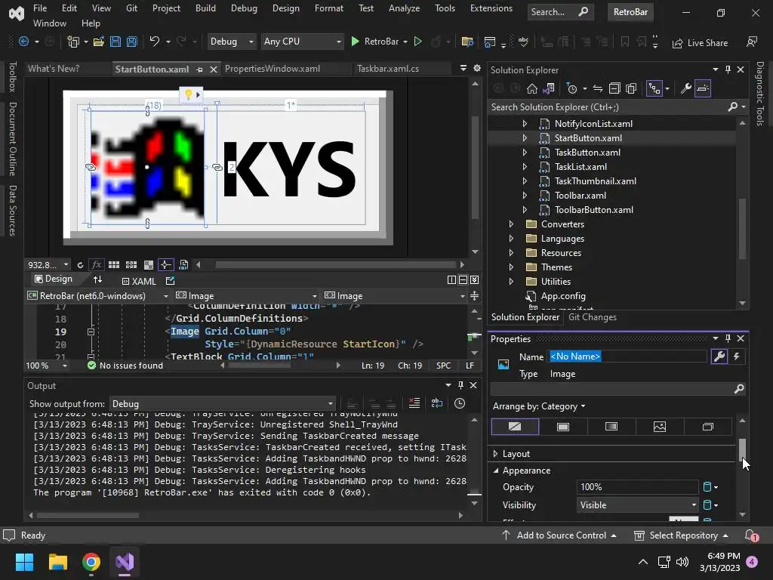Click the Output panel horizontal scrollbar

[x=88, y=515]
